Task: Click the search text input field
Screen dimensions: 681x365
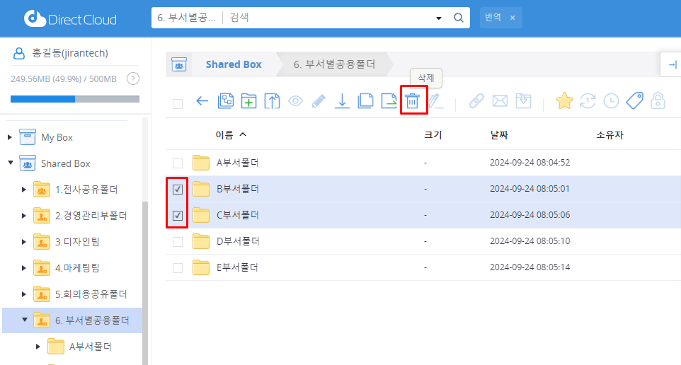Action: [x=326, y=18]
